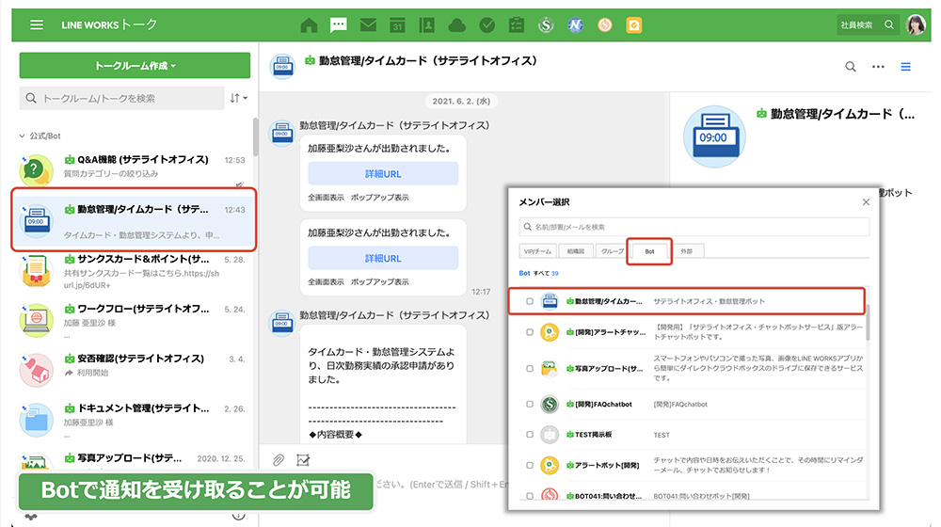Switch to 外部 tab in dialog

coord(687,251)
